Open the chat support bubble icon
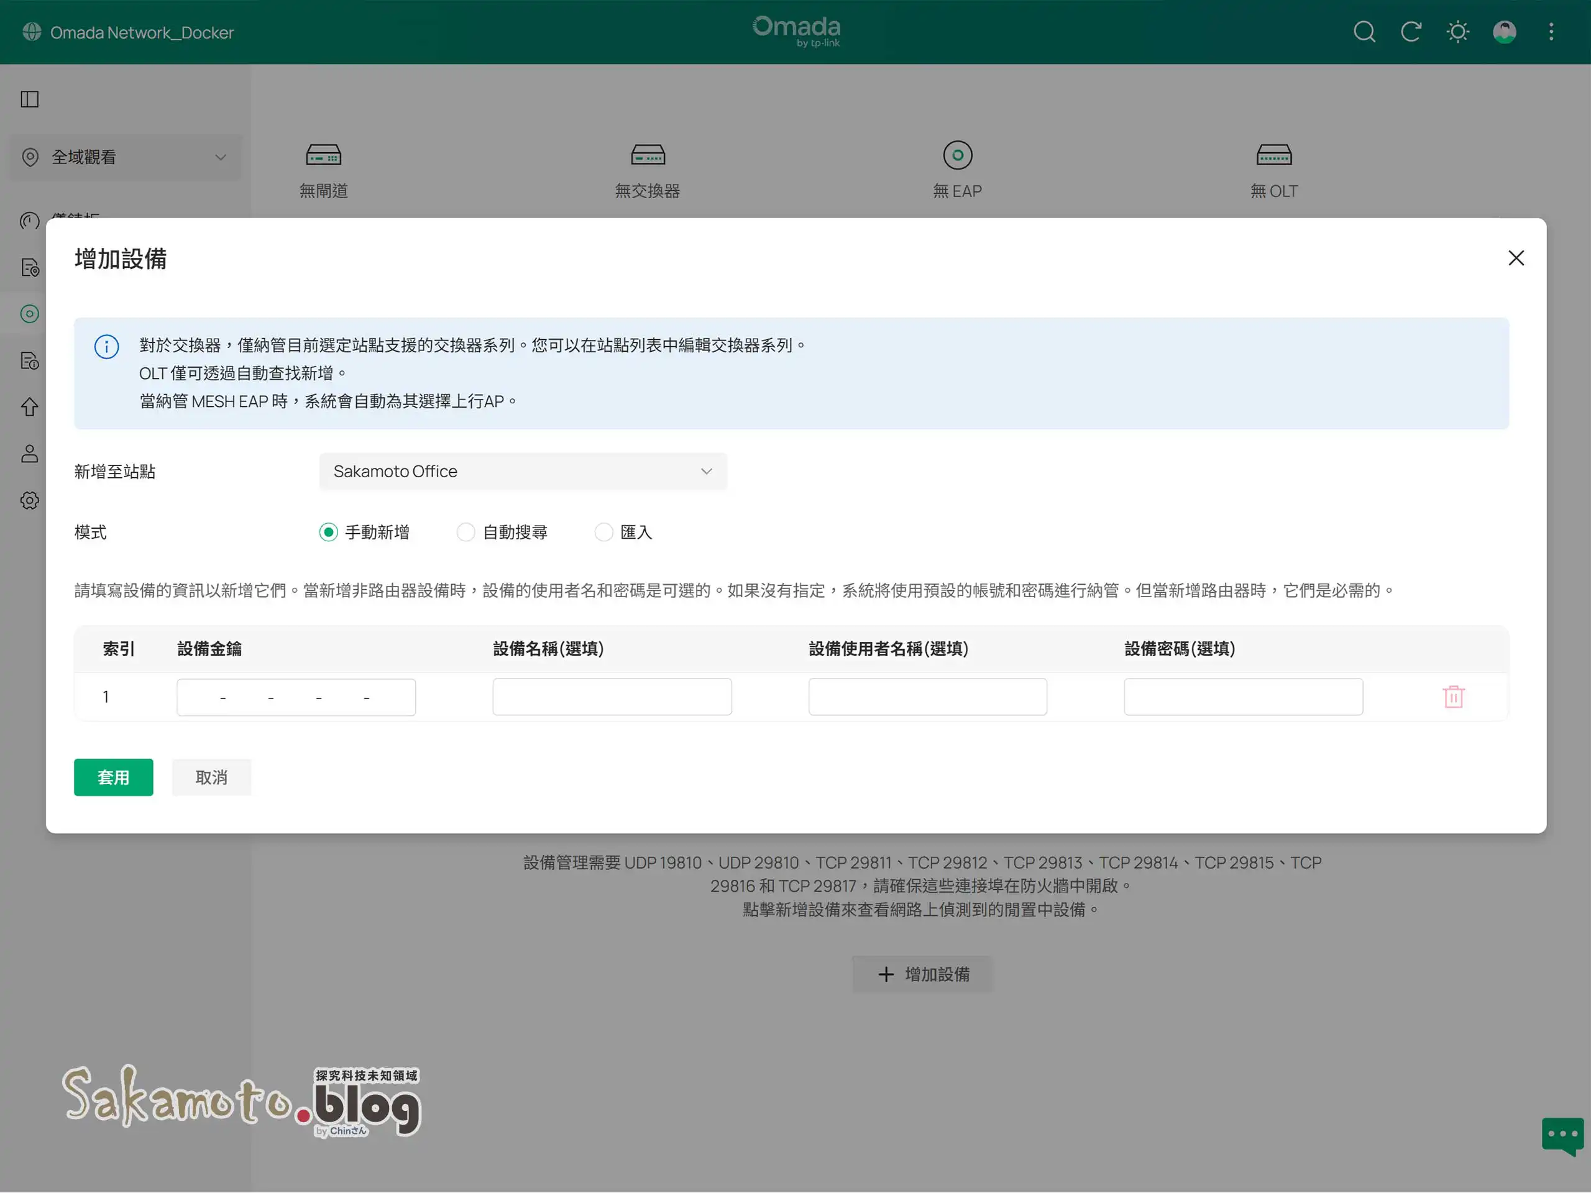1591x1193 pixels. (1562, 1135)
